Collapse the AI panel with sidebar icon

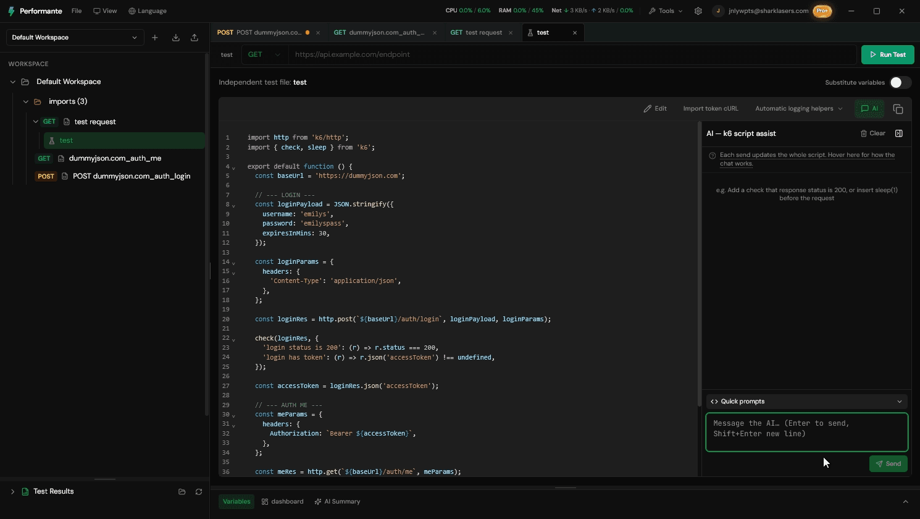click(899, 133)
